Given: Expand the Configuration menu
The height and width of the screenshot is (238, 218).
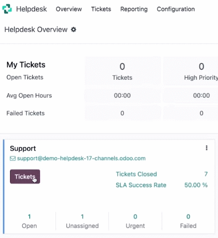Looking at the screenshot, I should coord(176,9).
